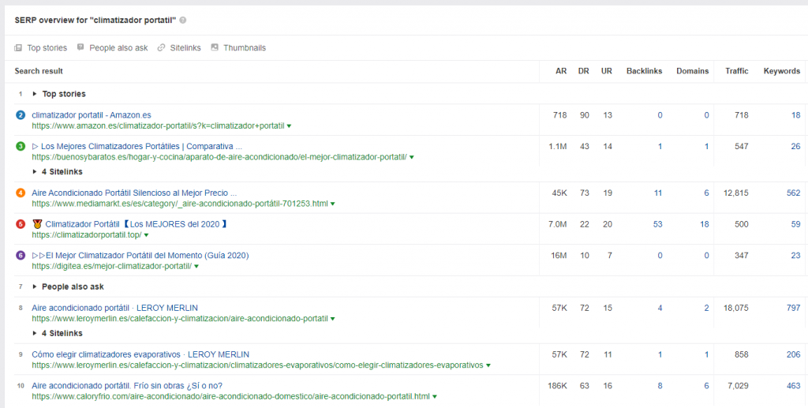Click the blue position 2 badge
Screen dimensions: 808x408
tap(21, 115)
